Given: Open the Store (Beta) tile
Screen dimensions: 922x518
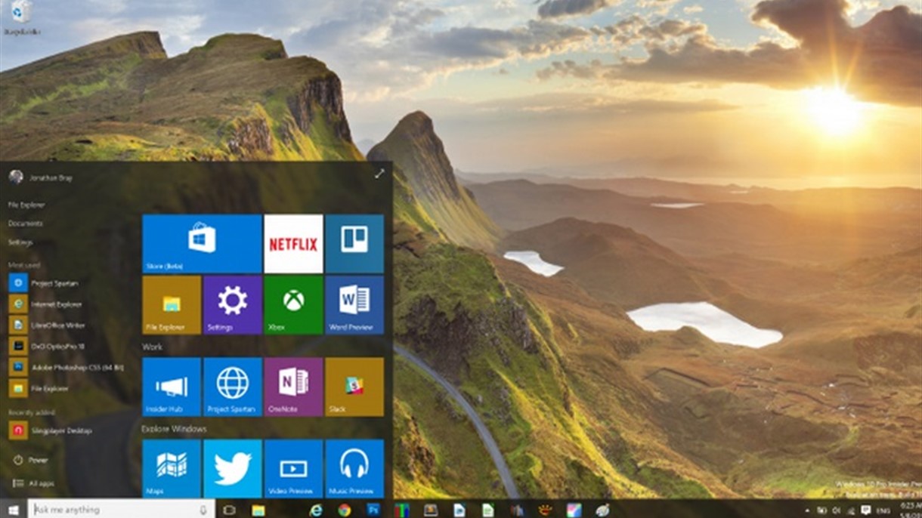Looking at the screenshot, I should coord(202,244).
